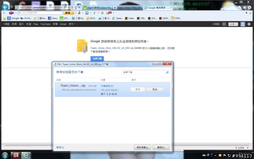Click the download location link for drive E
Viewport: 254px width, 159px height.
(107, 86)
